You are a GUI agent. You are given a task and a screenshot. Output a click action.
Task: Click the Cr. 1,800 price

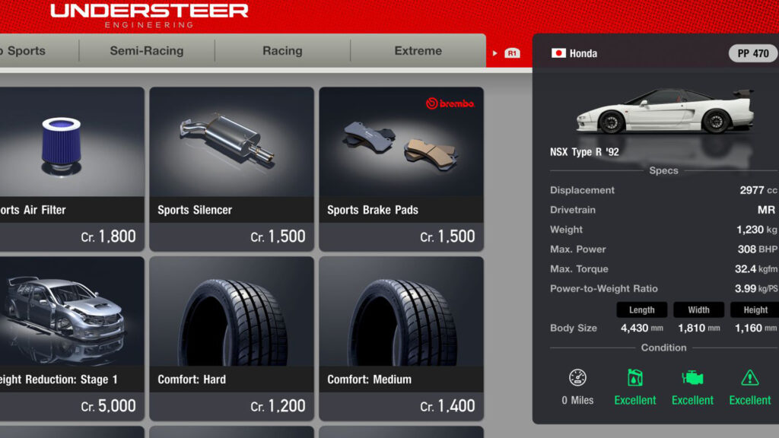click(108, 236)
